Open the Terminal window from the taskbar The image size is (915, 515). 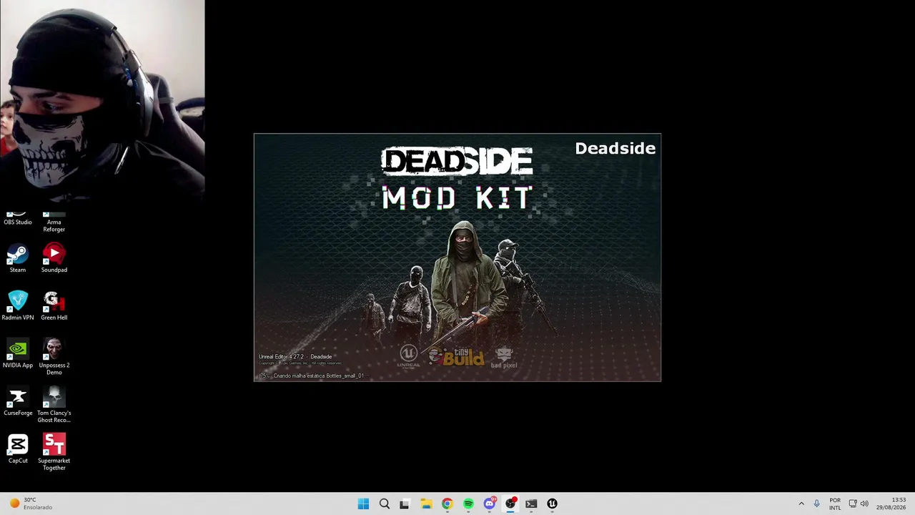pos(531,504)
